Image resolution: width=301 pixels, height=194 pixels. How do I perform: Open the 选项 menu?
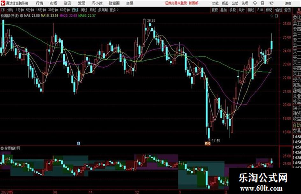[x=245, y=3]
